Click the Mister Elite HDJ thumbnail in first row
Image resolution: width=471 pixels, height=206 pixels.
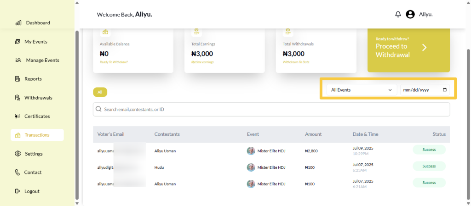coord(251,151)
